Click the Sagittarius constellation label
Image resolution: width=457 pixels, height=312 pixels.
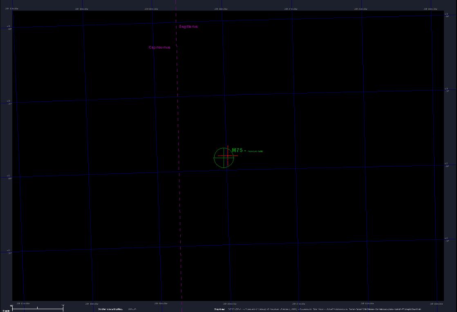pos(188,27)
